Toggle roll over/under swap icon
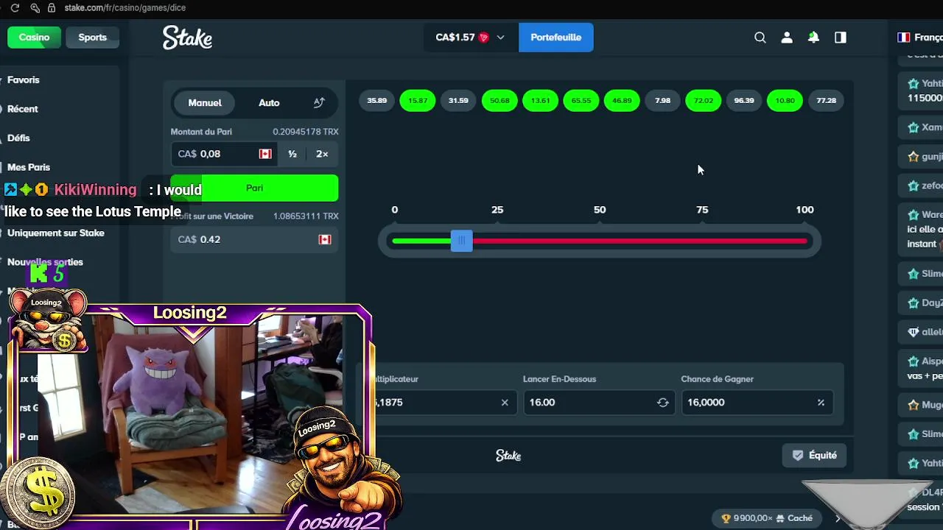 [663, 403]
